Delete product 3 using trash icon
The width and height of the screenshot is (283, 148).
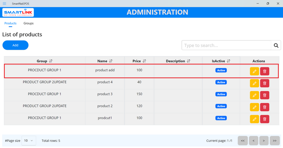(x=265, y=95)
